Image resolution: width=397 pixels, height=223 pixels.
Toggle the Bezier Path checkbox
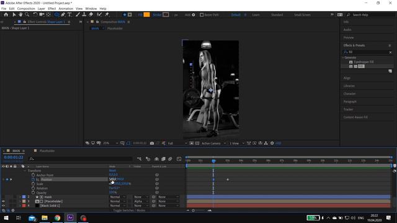tap(202, 15)
